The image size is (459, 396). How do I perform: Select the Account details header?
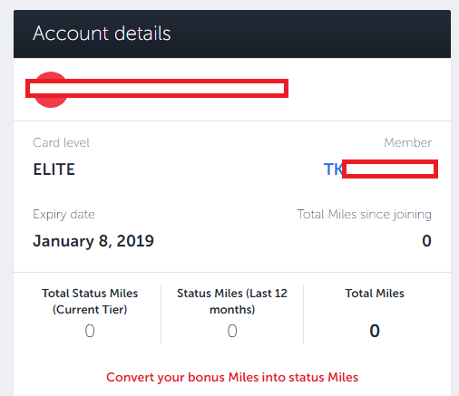pos(102,33)
